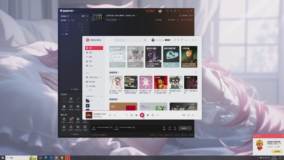Screen dimensions: 284x160
Task: Focus the NetEase Cloud Music search box
Action: click(x=128, y=40)
